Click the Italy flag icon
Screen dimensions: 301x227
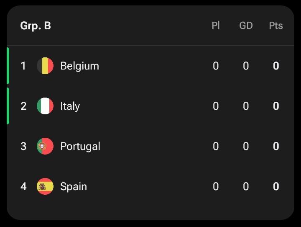click(x=45, y=106)
